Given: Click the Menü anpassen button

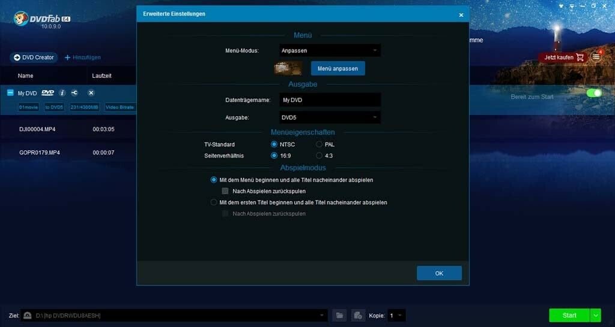Looking at the screenshot, I should click(x=338, y=68).
